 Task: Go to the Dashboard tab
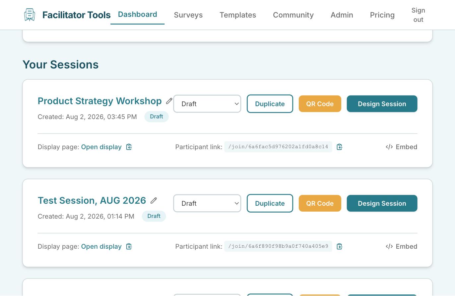tap(138, 15)
